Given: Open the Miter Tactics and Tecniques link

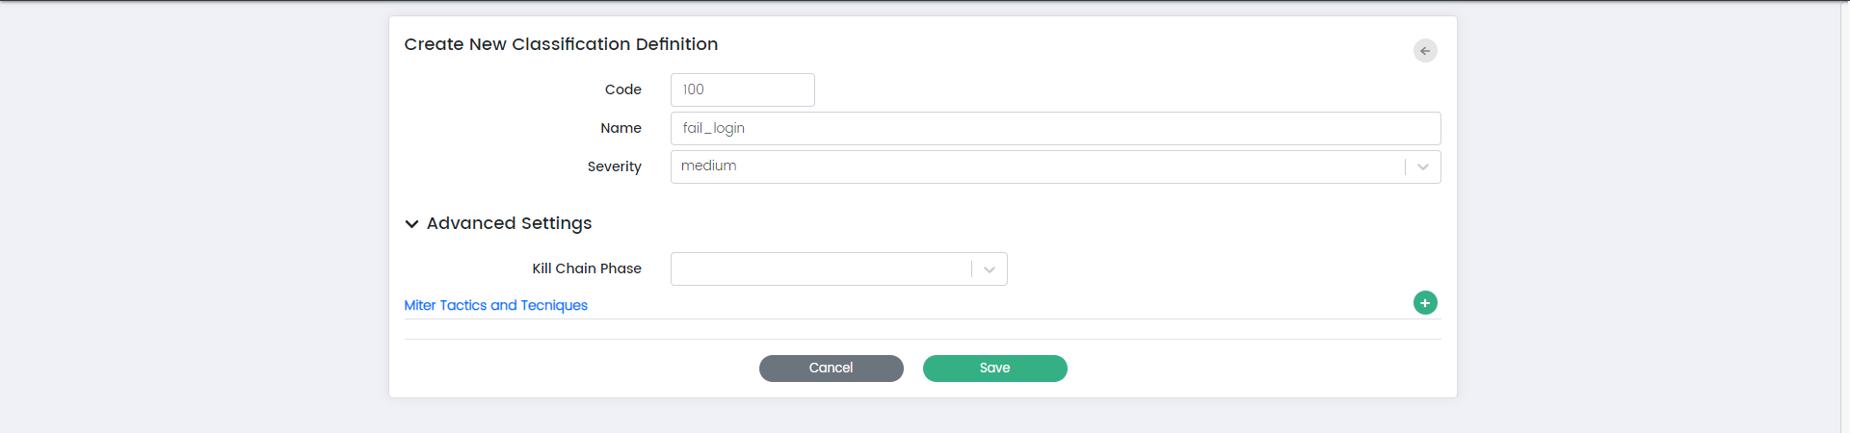Looking at the screenshot, I should (x=495, y=305).
